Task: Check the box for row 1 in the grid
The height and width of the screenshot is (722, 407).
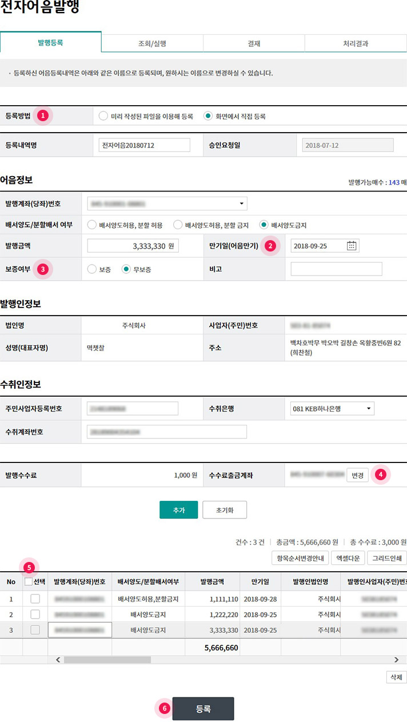Action: coord(35,599)
